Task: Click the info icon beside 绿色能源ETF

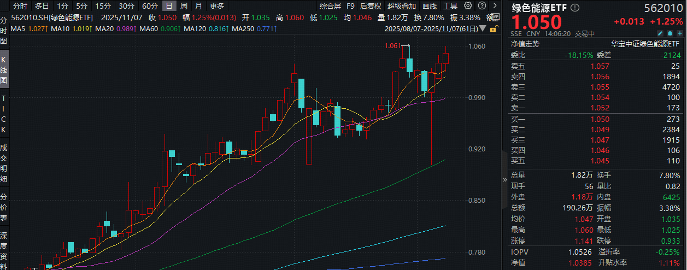Action: click(573, 7)
